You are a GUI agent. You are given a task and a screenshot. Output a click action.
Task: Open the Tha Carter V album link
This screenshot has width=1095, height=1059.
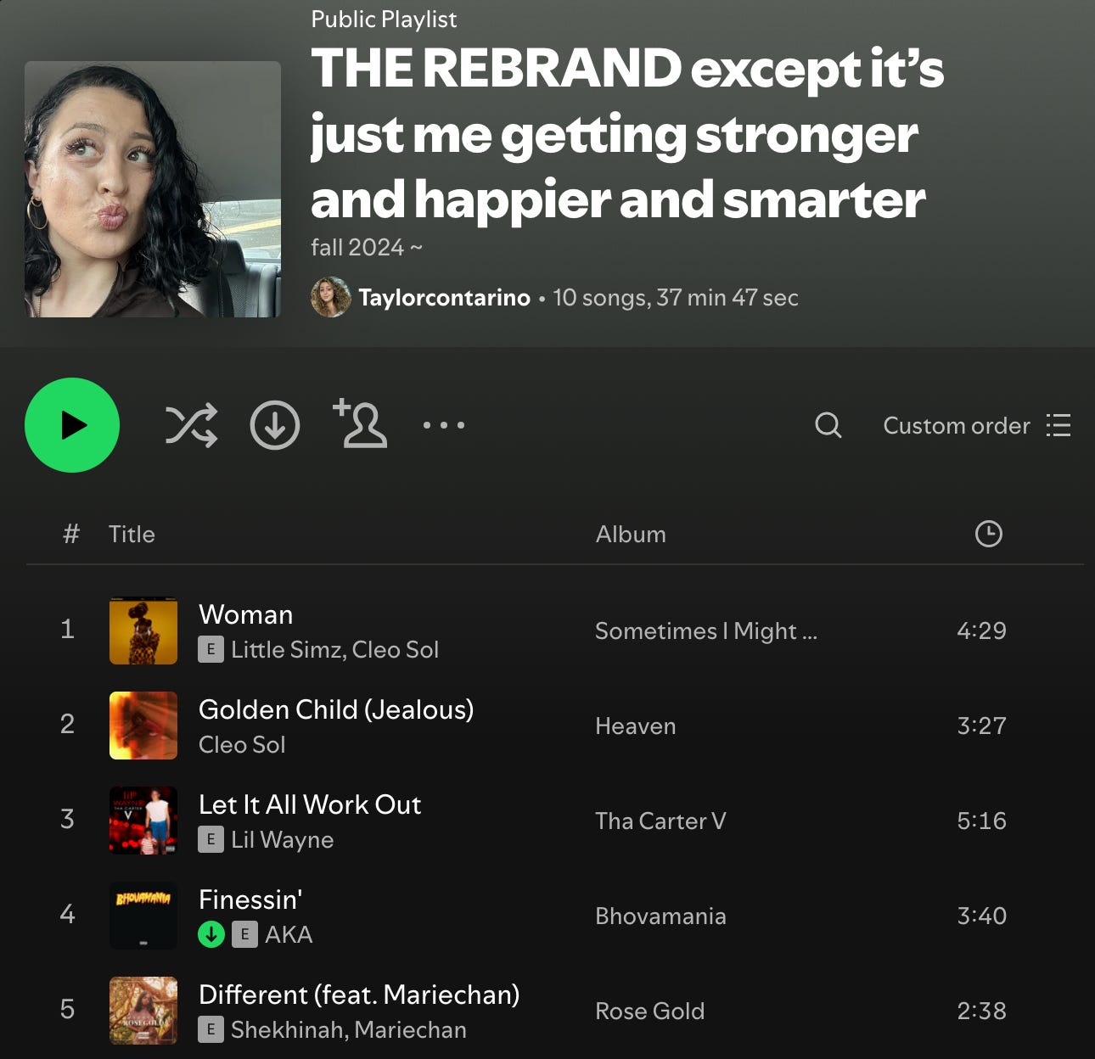pos(660,821)
